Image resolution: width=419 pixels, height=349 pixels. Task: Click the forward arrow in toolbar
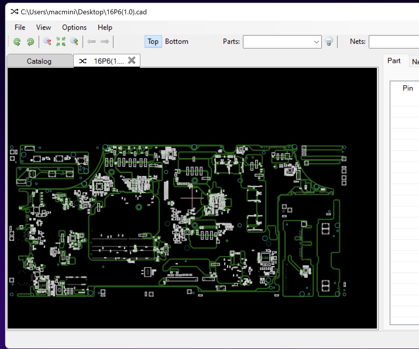[104, 42]
